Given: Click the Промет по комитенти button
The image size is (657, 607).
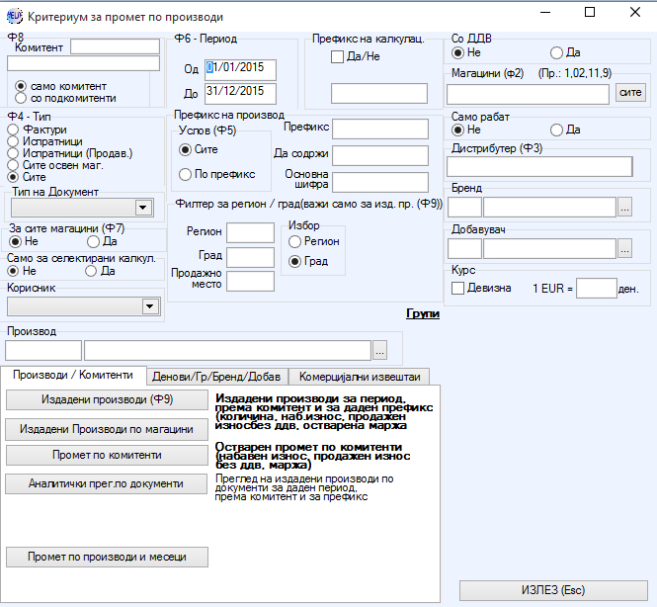Looking at the screenshot, I should (x=107, y=455).
